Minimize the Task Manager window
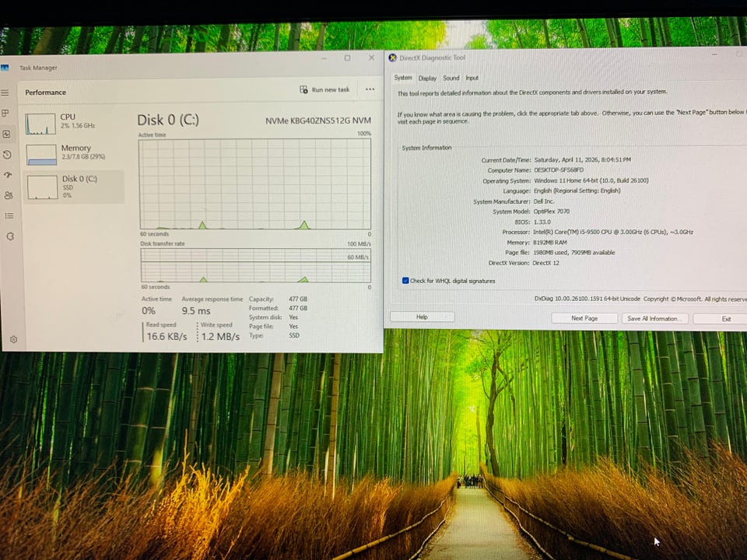The height and width of the screenshot is (560, 747). (324, 58)
